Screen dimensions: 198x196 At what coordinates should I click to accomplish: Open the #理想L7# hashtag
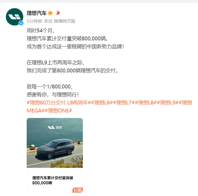coord(124,103)
